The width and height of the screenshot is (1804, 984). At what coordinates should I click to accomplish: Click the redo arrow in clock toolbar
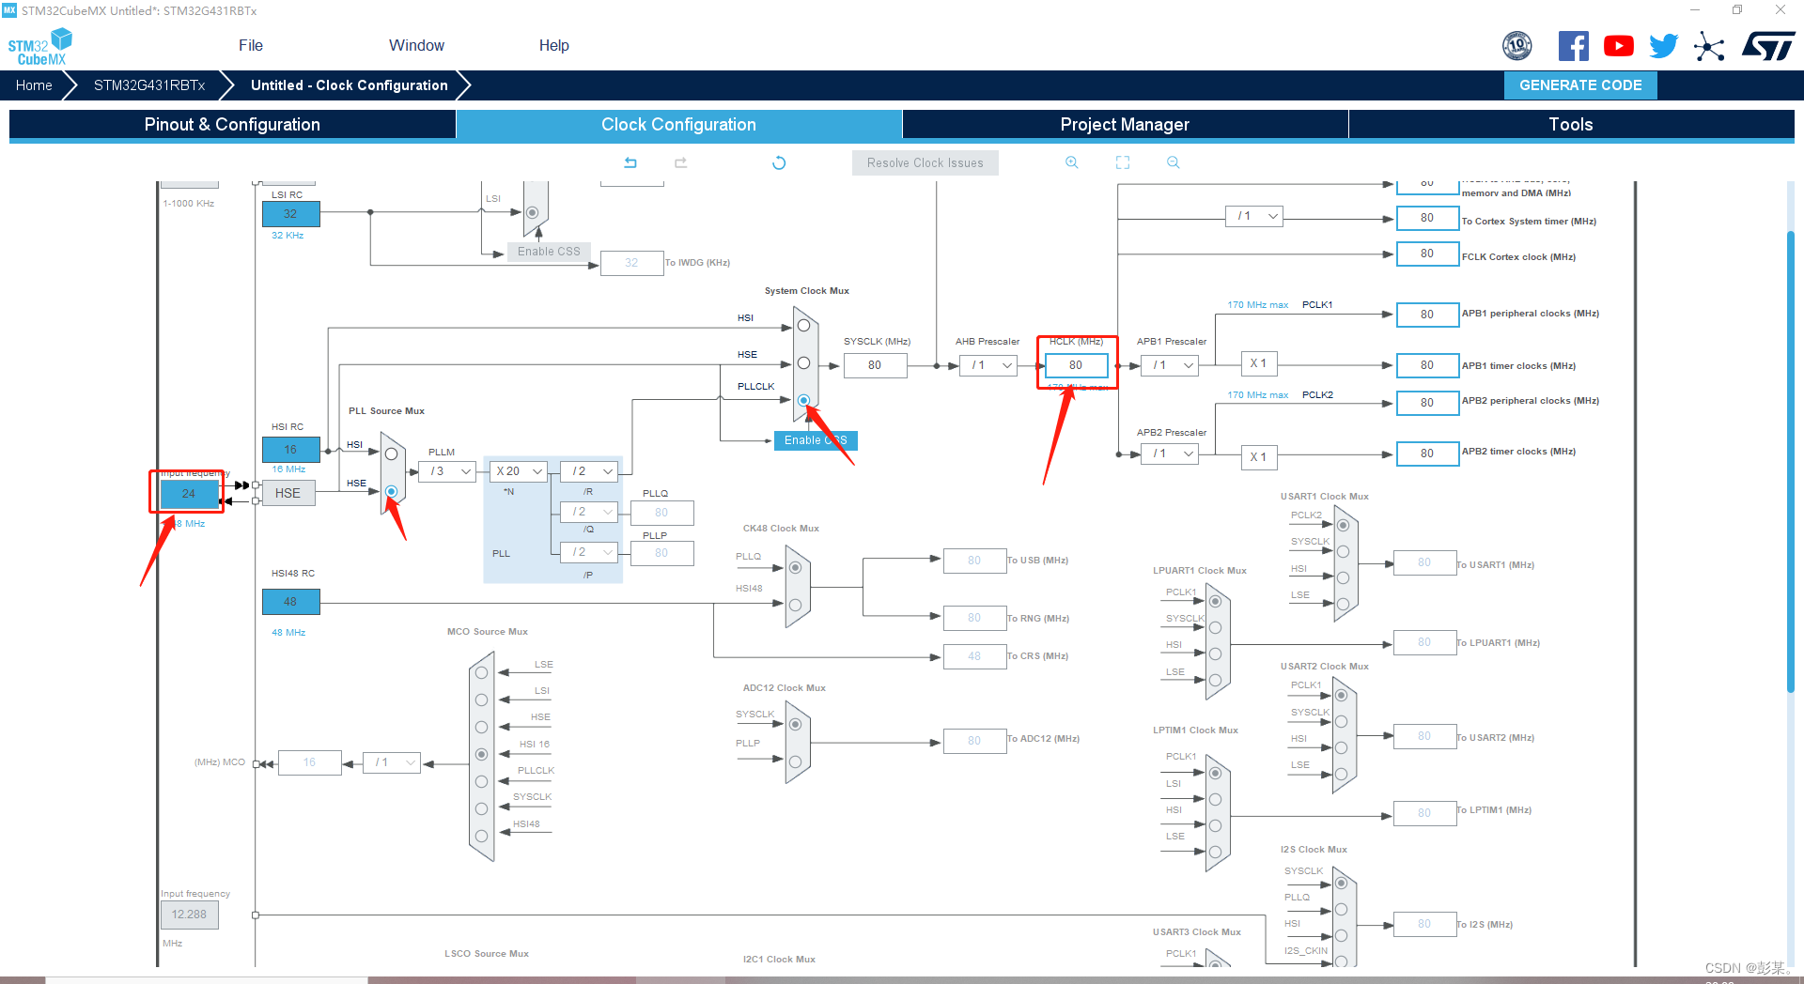(x=681, y=162)
